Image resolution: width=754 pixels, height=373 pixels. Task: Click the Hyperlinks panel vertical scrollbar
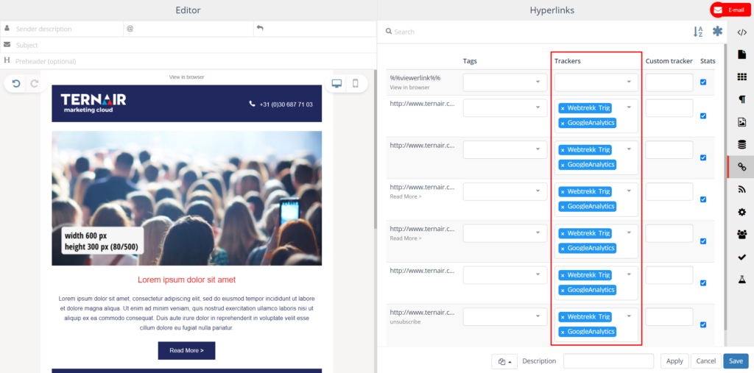[725, 188]
